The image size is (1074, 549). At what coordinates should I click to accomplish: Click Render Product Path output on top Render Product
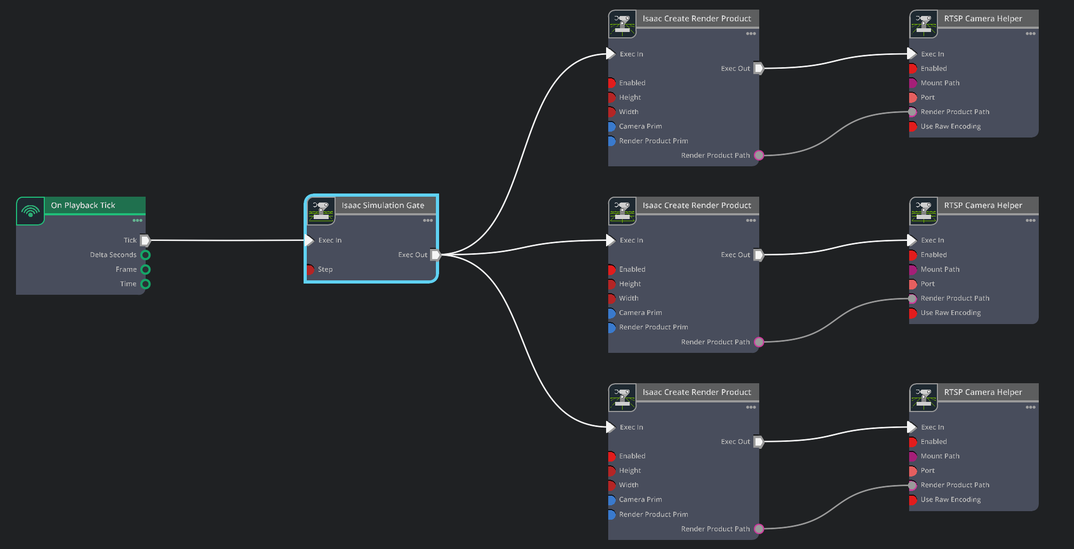[x=759, y=155]
